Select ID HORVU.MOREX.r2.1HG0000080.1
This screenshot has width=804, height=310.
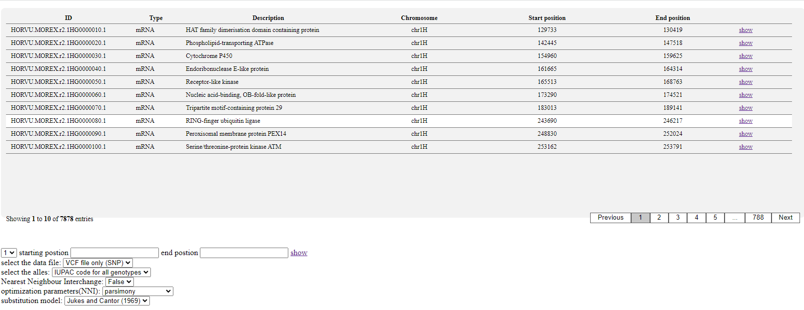pyautogui.click(x=58, y=121)
